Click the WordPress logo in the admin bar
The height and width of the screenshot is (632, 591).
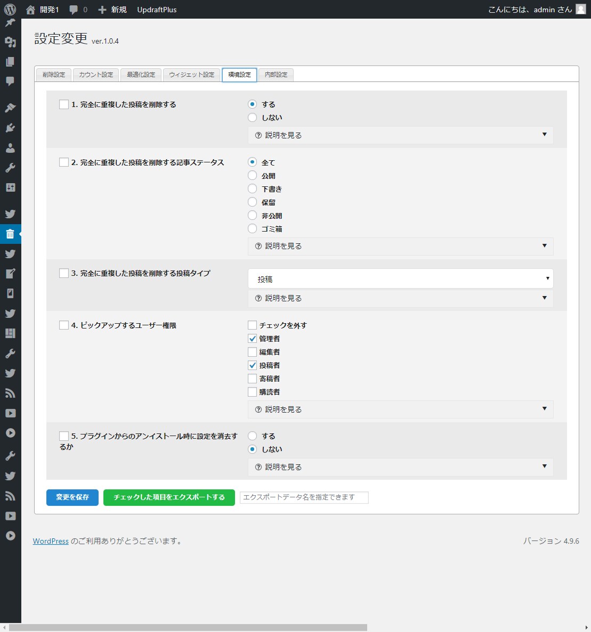(x=10, y=9)
